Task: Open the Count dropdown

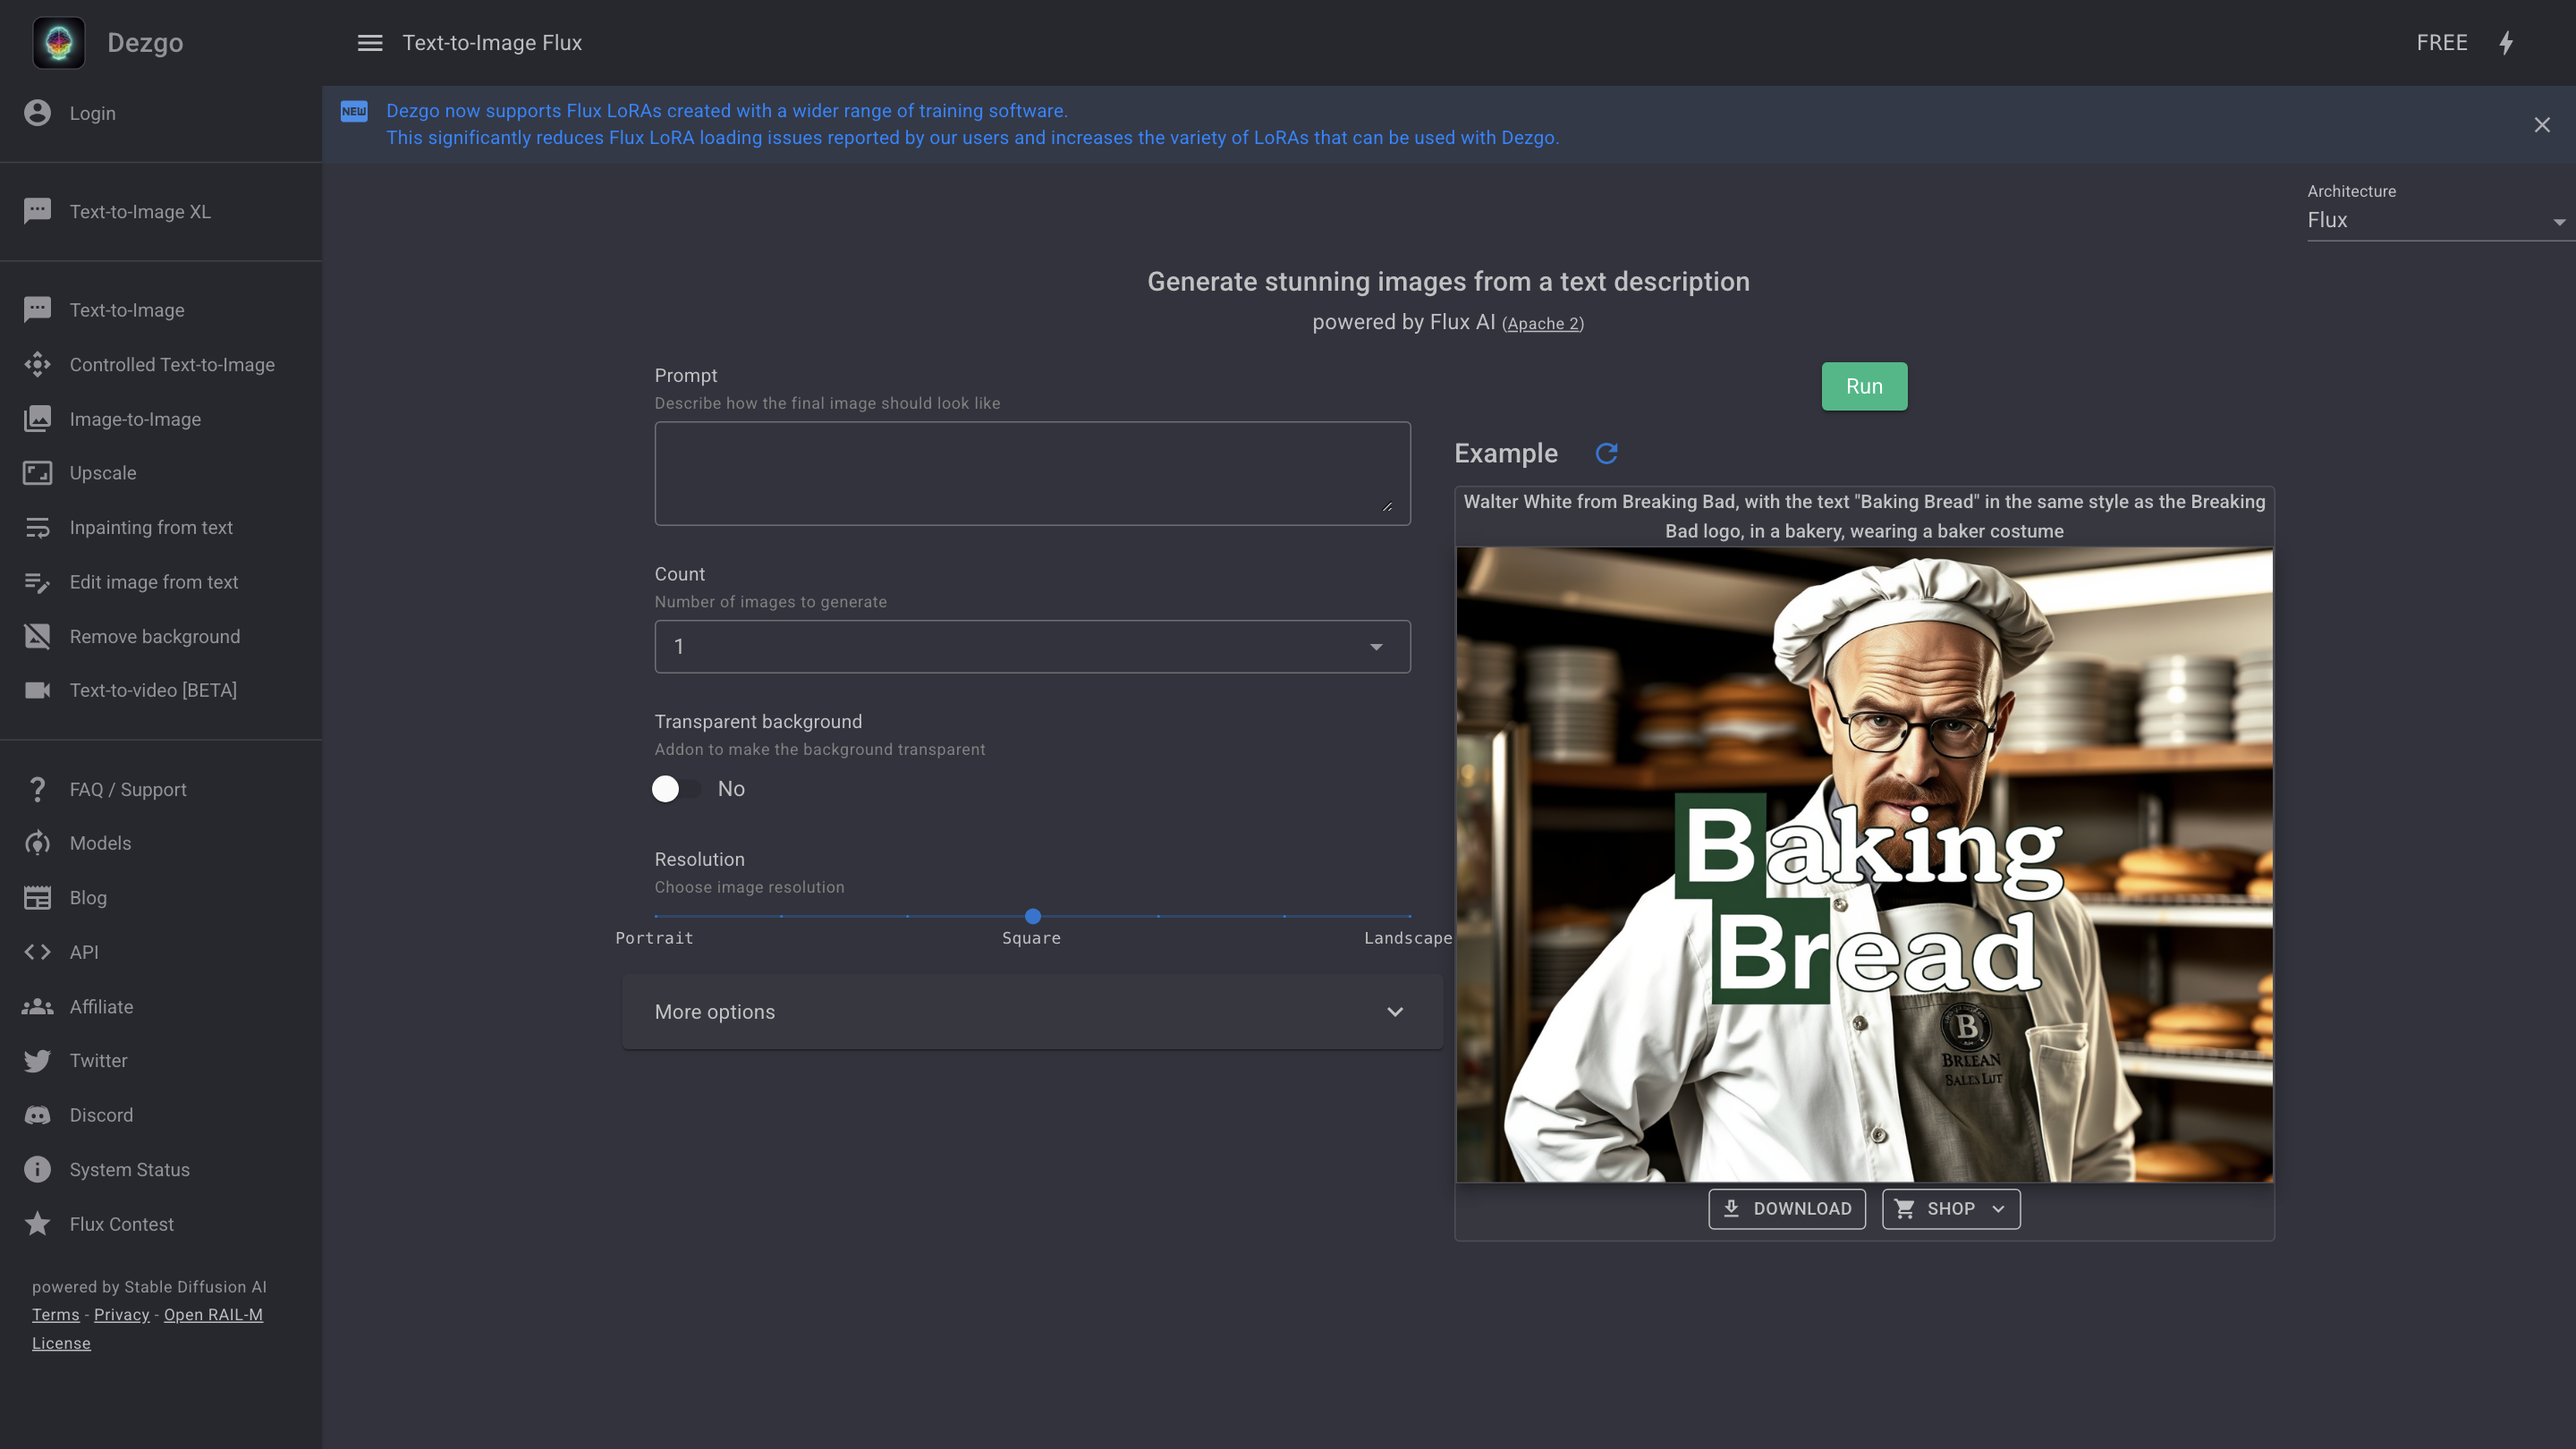Action: 1032,647
